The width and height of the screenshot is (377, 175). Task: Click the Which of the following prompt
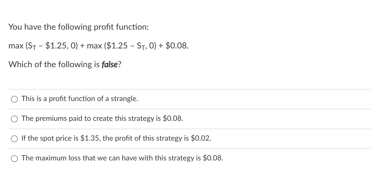pyautogui.click(x=64, y=64)
